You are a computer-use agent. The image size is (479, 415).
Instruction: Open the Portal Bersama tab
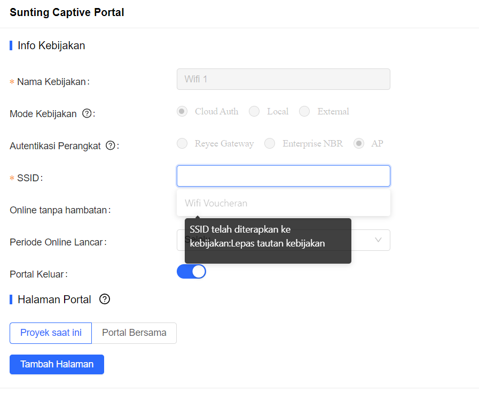point(134,333)
